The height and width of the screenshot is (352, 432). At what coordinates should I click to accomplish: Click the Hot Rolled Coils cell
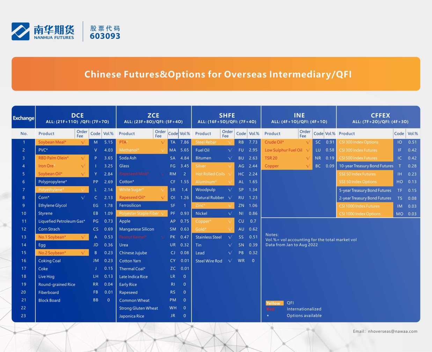pyautogui.click(x=213, y=174)
